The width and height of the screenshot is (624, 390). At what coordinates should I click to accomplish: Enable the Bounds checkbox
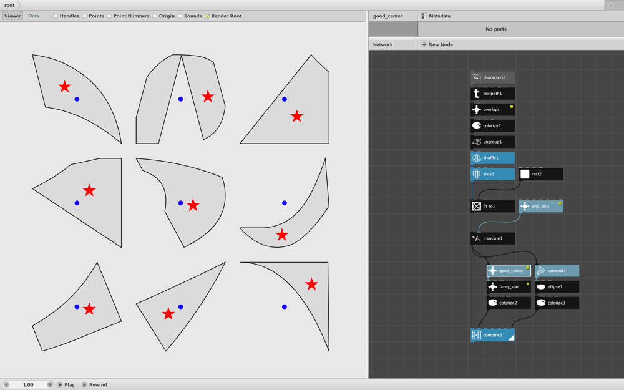pos(180,16)
